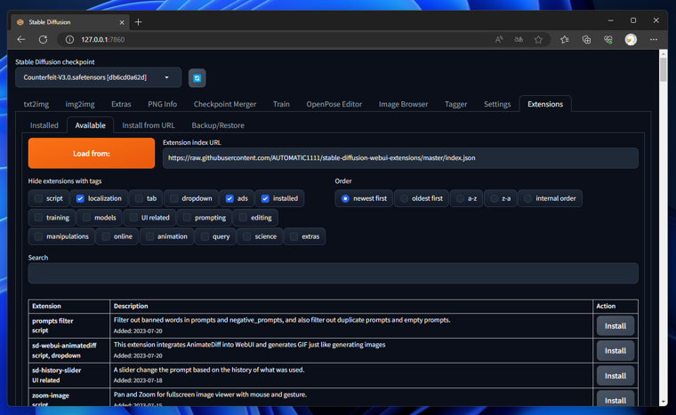
Task: Reload the page with refresh icon
Action: [x=43, y=40]
